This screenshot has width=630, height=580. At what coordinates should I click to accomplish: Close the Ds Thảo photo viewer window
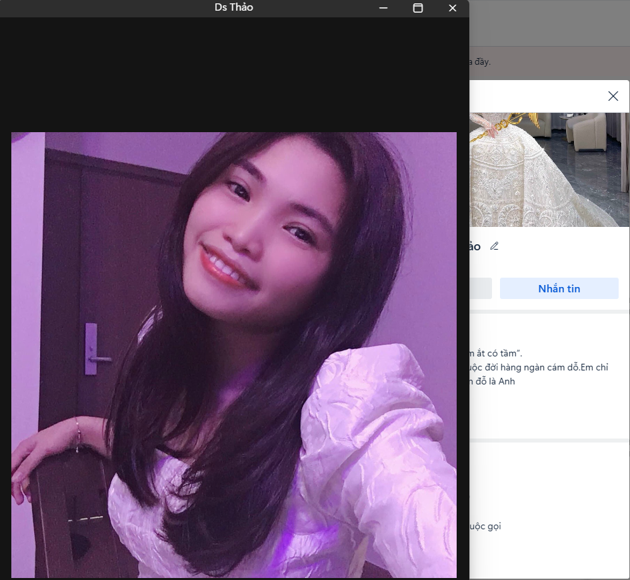pyautogui.click(x=453, y=8)
